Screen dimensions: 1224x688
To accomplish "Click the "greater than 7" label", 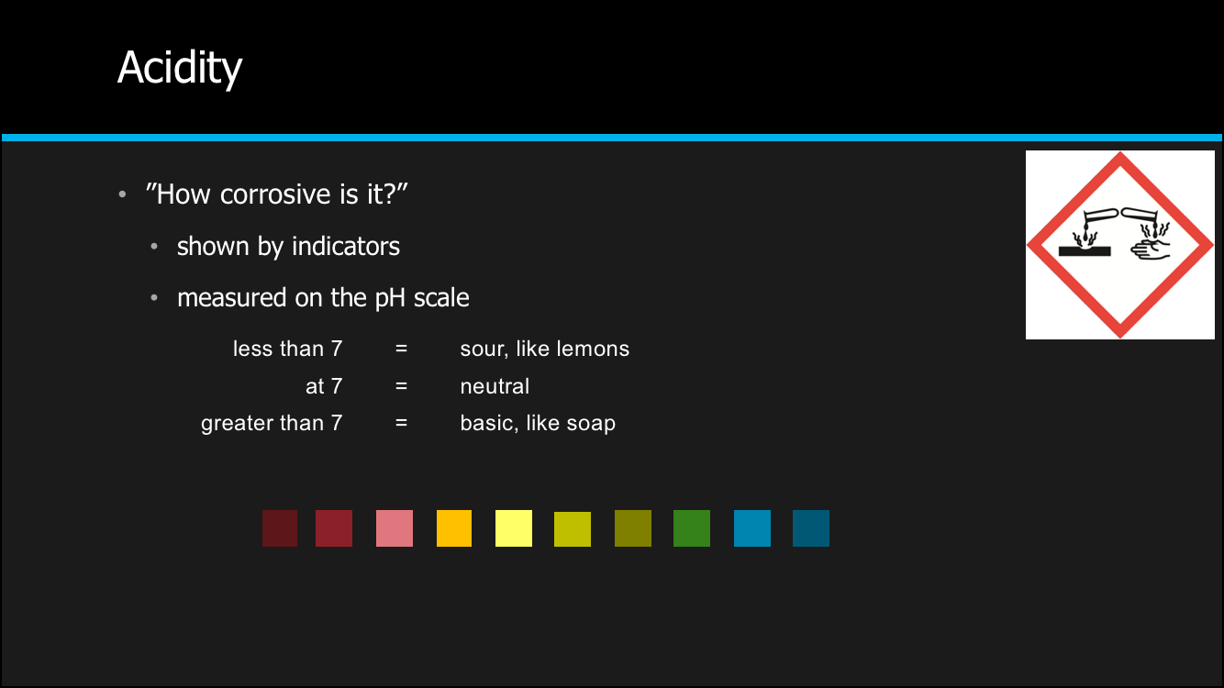I will pos(272,423).
